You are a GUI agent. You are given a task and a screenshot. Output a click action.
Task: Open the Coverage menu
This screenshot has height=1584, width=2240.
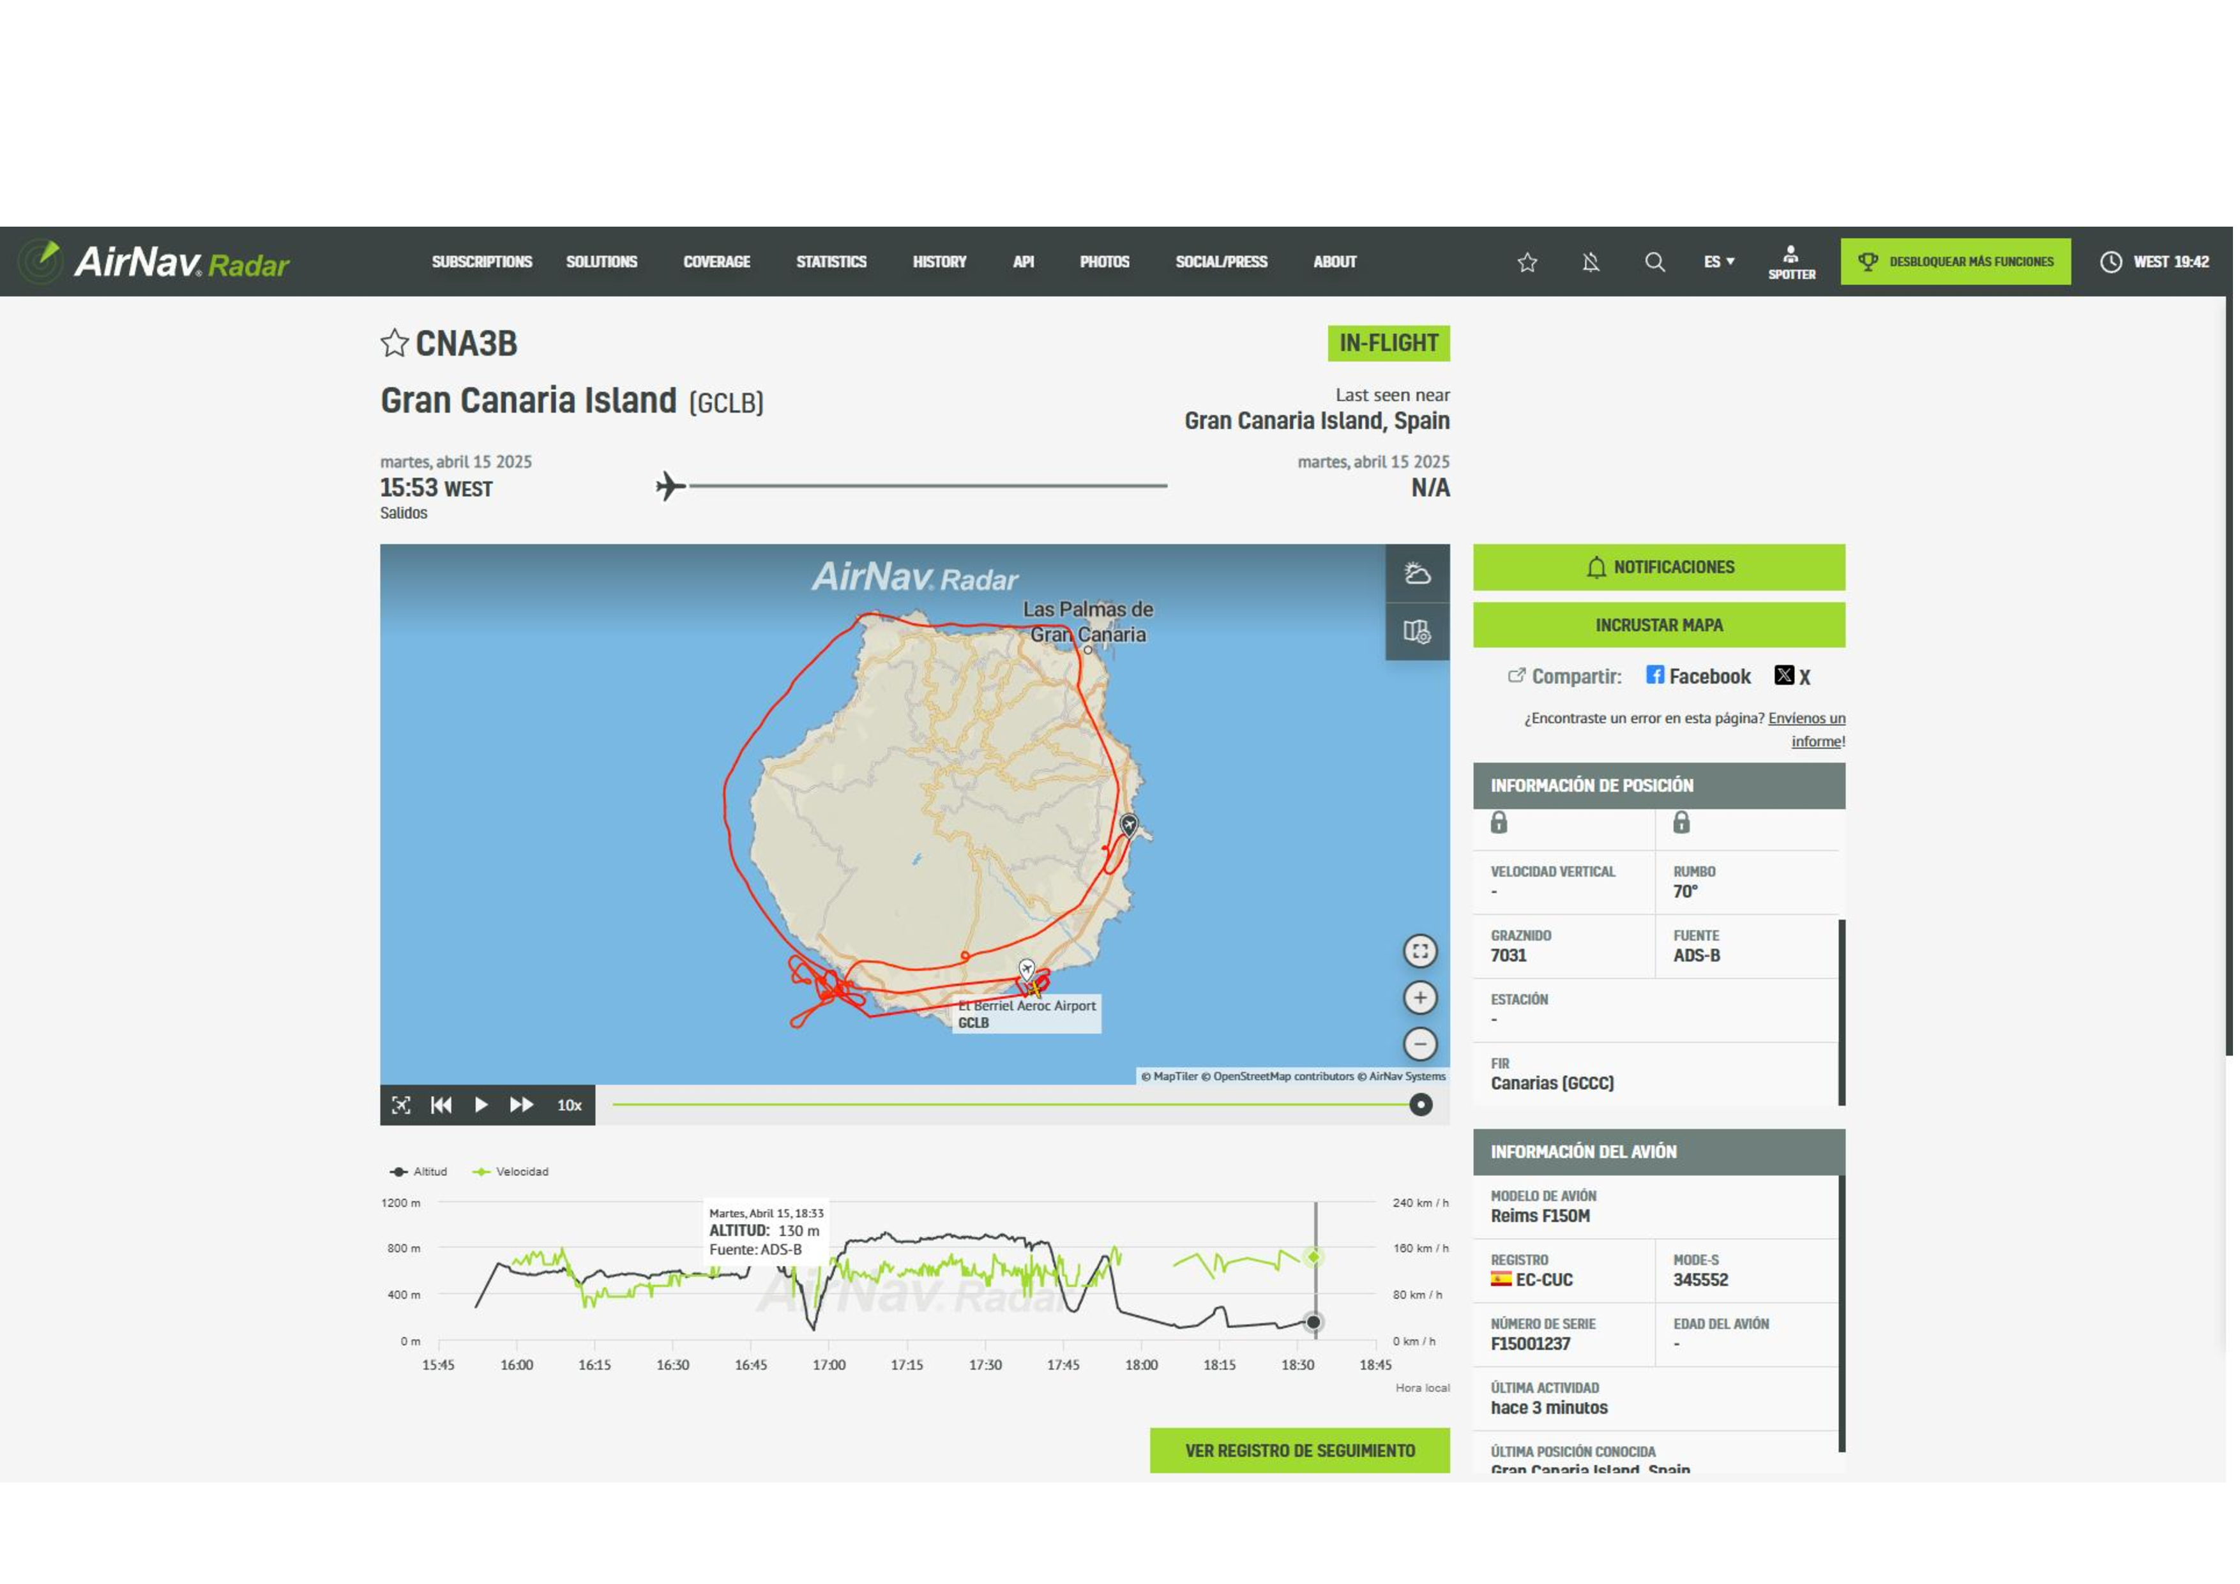coord(717,262)
